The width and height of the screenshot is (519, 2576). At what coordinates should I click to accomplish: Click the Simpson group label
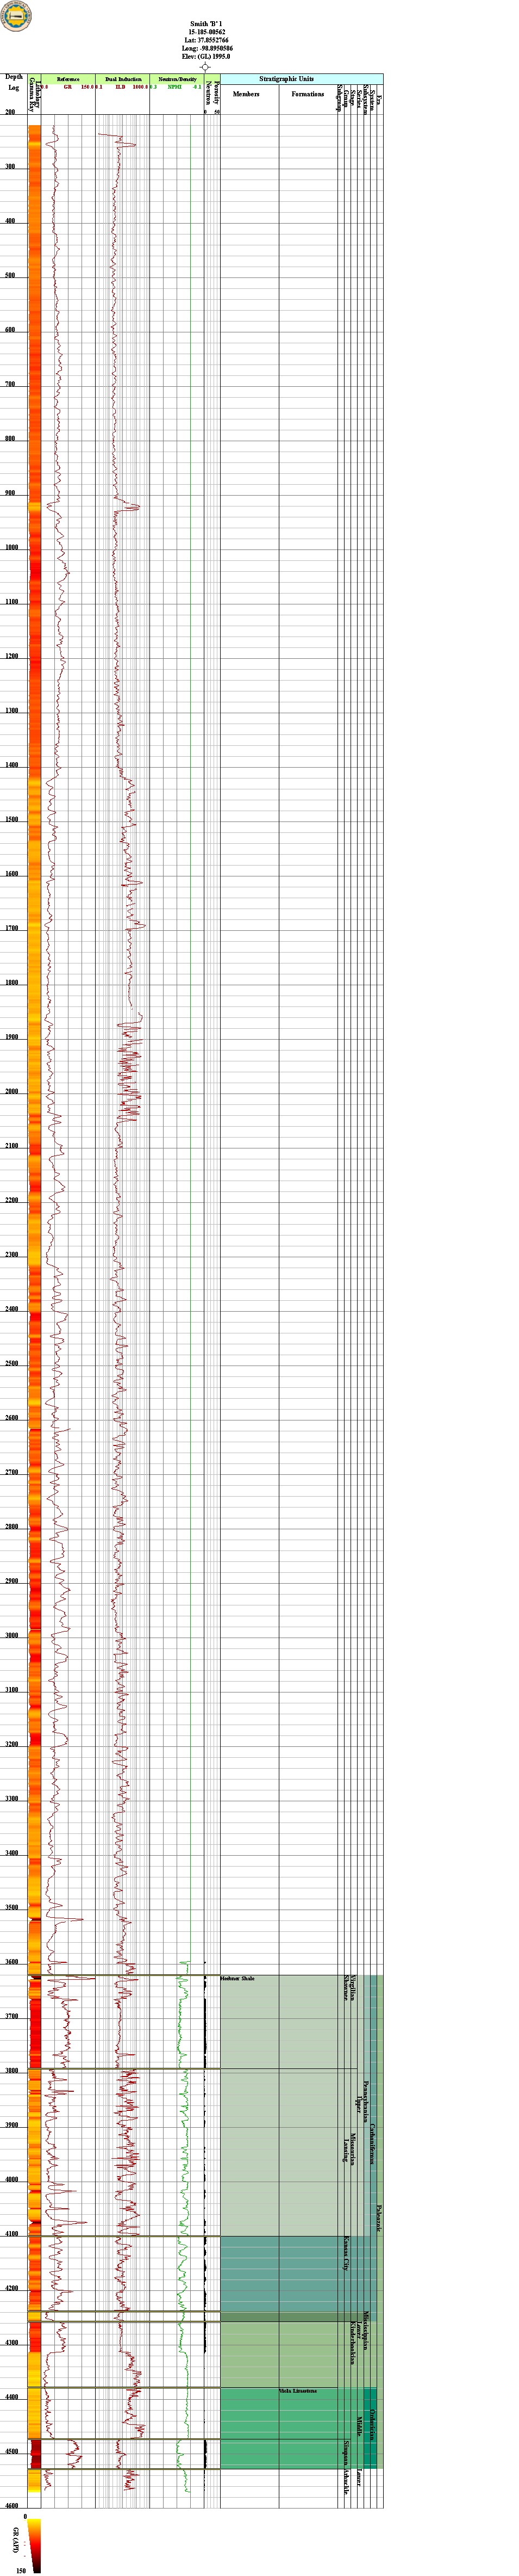coord(346,2454)
